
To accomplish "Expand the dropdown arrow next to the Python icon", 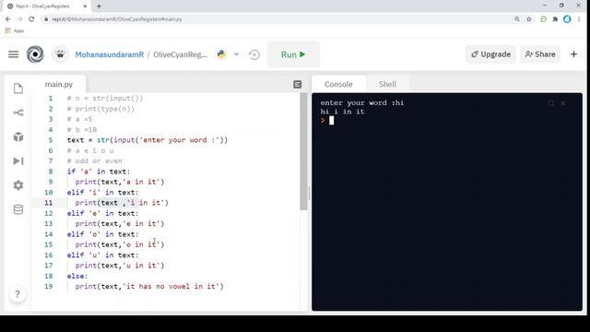I will [236, 54].
